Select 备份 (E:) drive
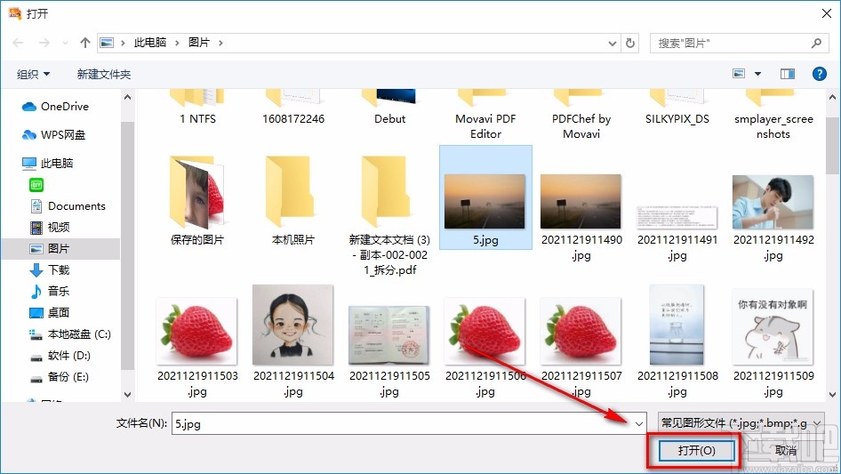The width and height of the screenshot is (841, 474). pos(59,377)
